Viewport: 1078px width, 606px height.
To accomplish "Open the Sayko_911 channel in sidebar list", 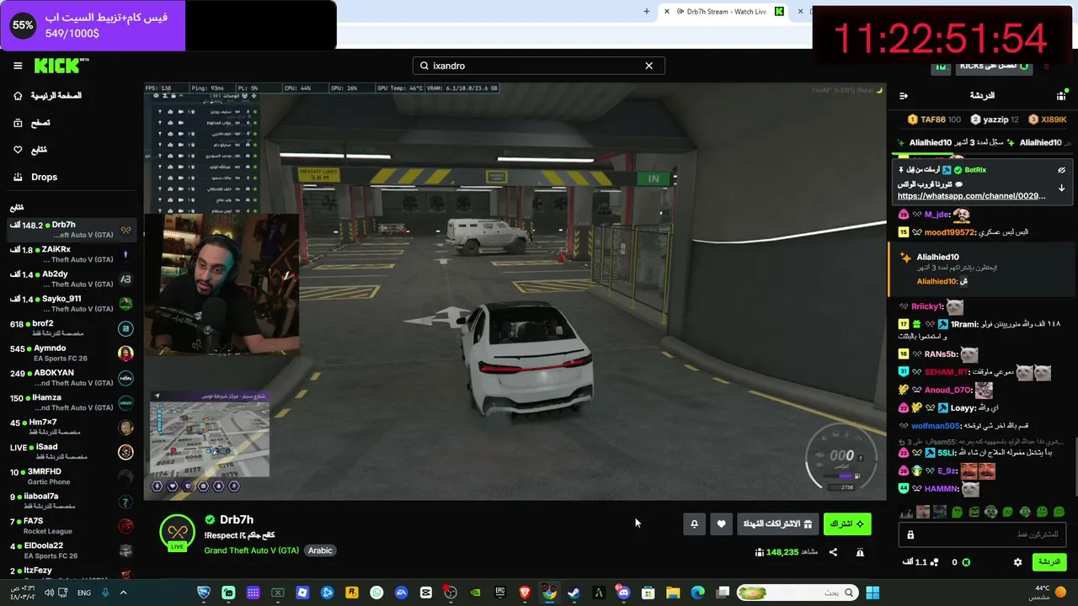I will [71, 304].
